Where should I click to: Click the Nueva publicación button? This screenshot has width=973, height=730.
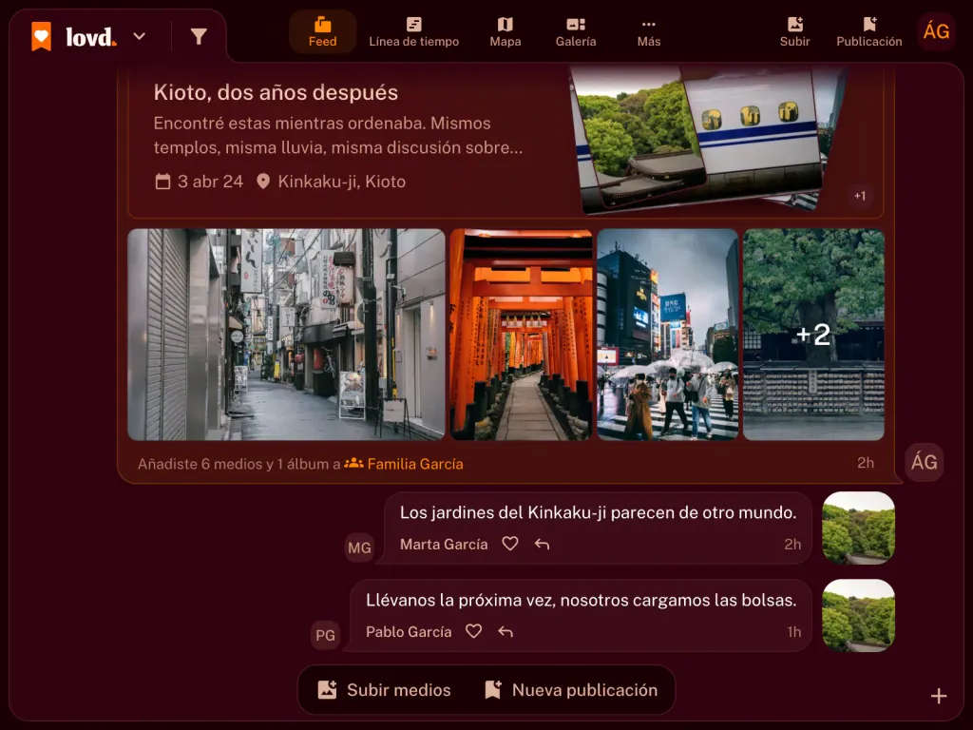[x=571, y=690]
